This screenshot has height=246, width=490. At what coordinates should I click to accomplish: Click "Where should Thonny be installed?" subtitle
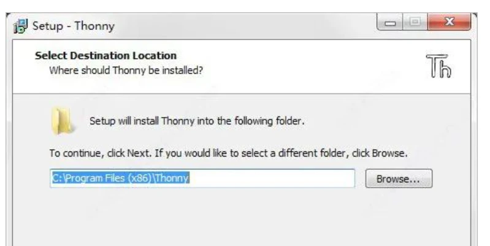click(x=126, y=70)
